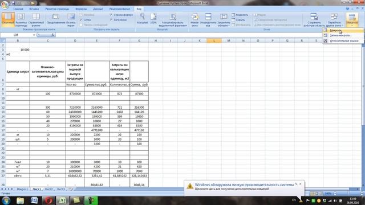Click the Excel taskbar icon
The image size is (365, 205).
pos(62,200)
